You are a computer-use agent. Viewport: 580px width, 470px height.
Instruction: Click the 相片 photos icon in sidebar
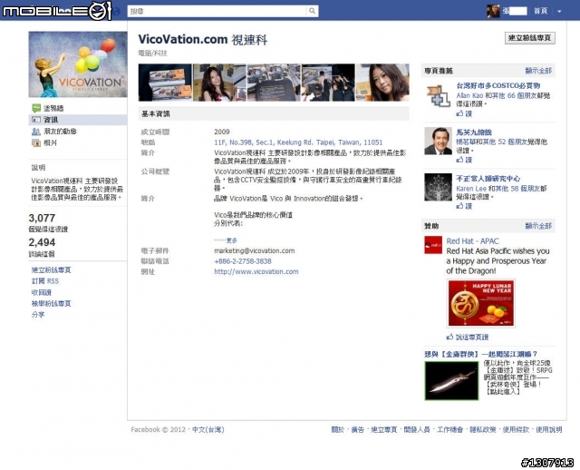point(36,142)
